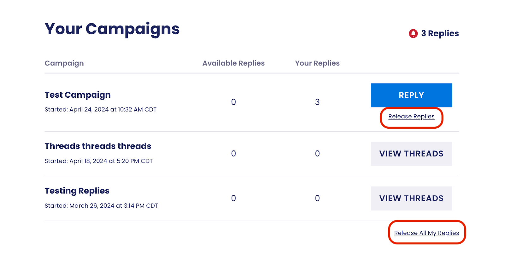
Task: Click the Campaign column header
Action: coord(64,63)
